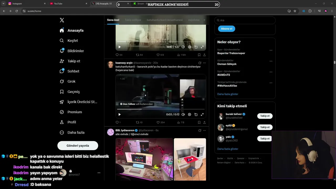Show more trends under Neler oluyor
336x189 pixels.
[x=228, y=94]
